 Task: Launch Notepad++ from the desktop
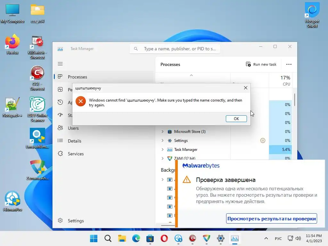tap(12, 107)
